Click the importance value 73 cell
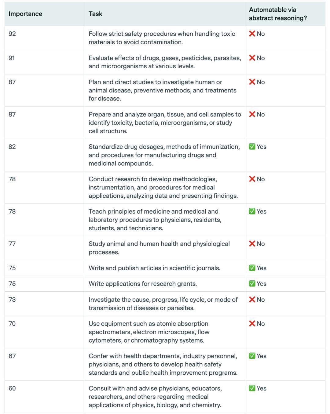This screenshot has width=330, height=414. click(12, 300)
